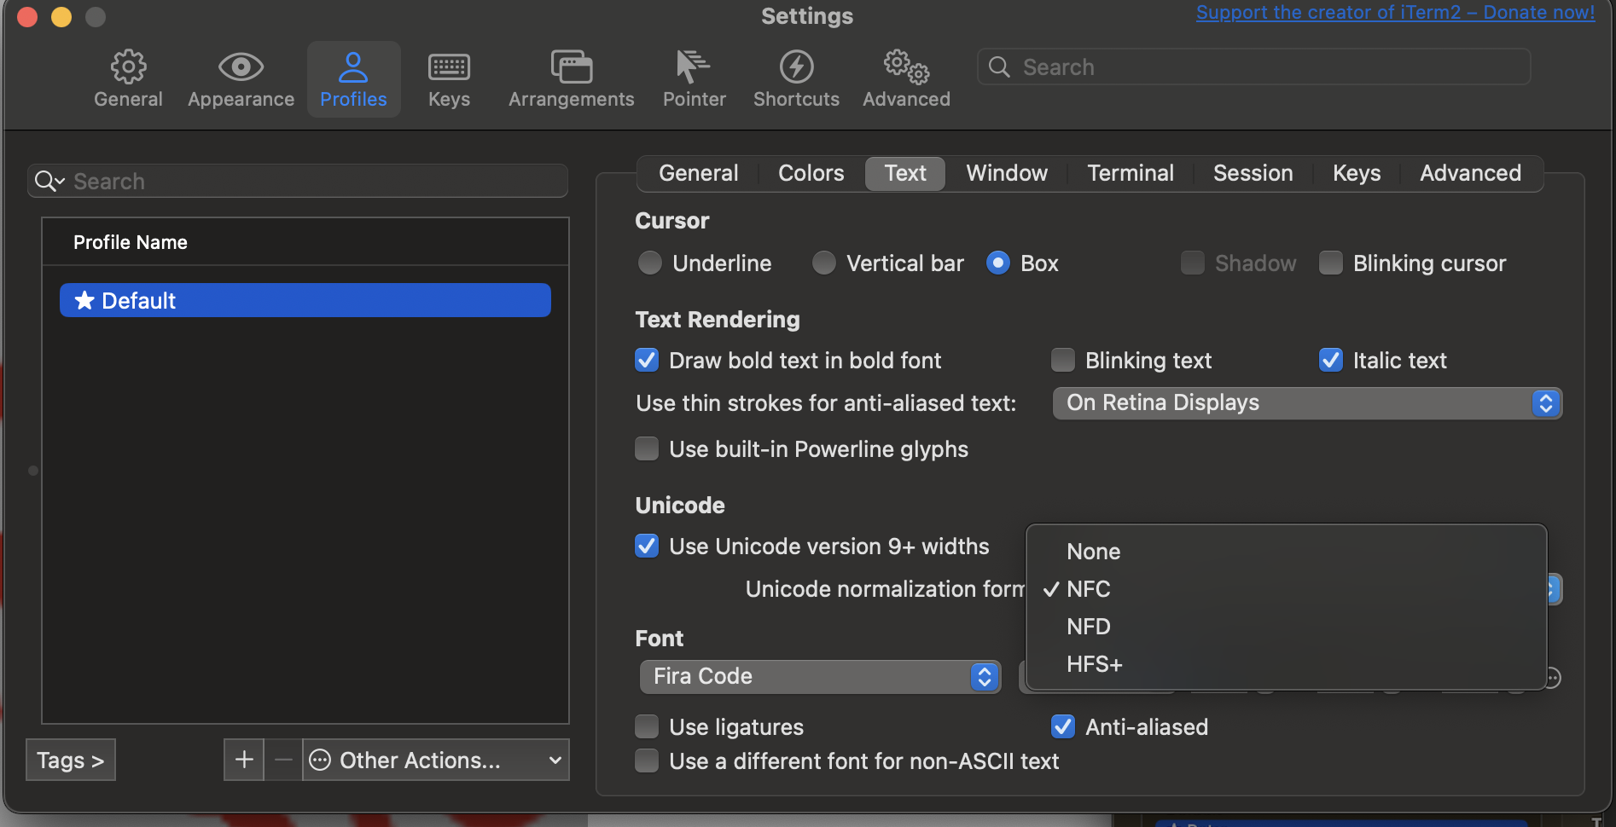The image size is (1616, 827).
Task: Switch to the profile Keys tab
Action: click(x=1357, y=173)
